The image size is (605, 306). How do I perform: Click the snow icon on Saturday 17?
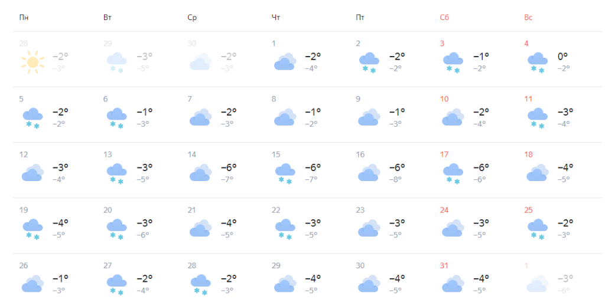click(x=453, y=173)
